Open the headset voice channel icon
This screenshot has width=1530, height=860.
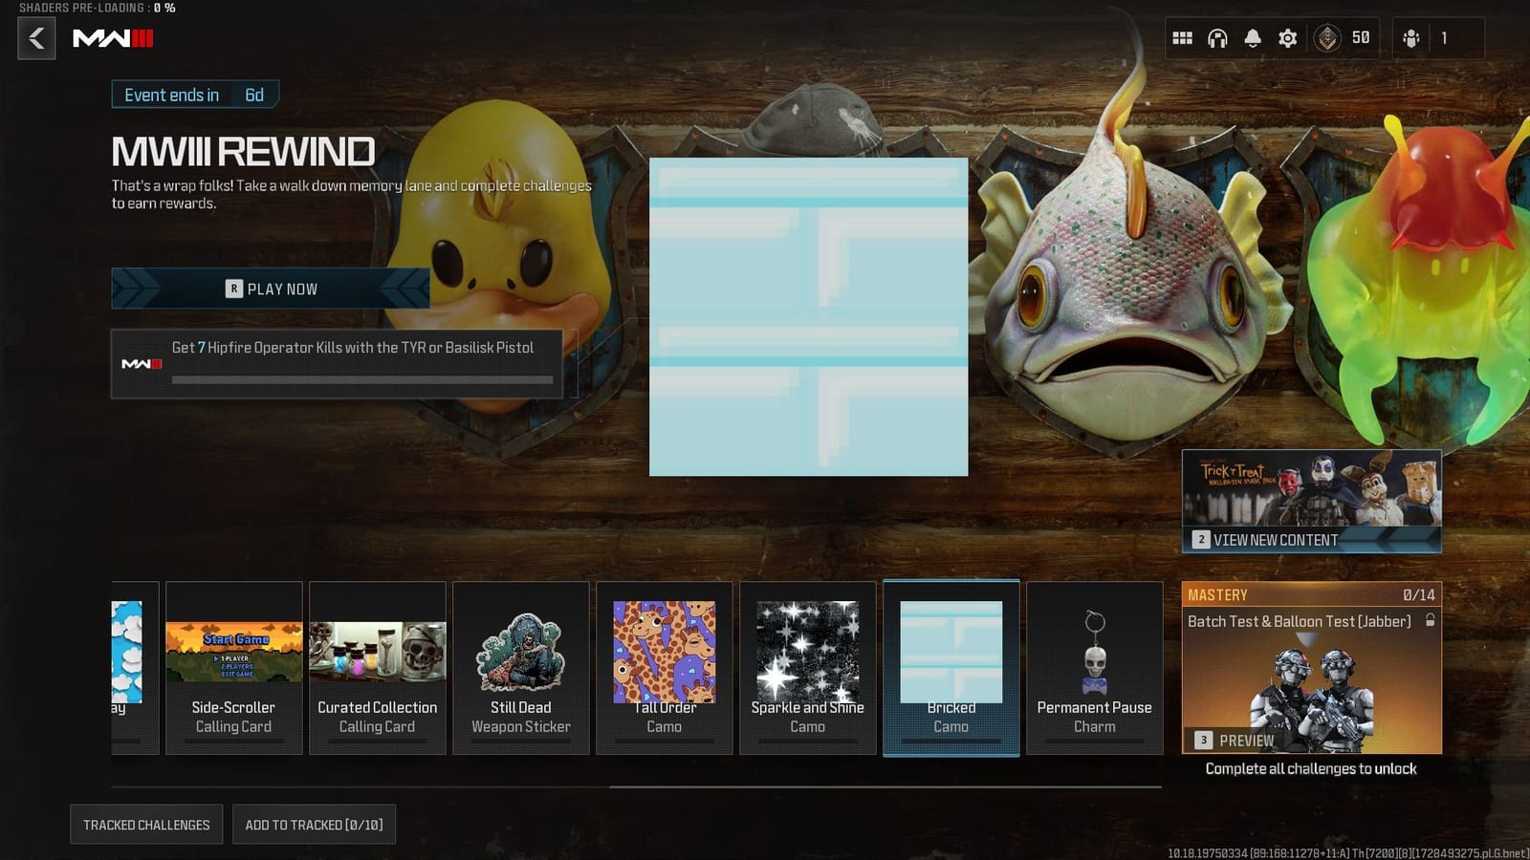click(1217, 38)
